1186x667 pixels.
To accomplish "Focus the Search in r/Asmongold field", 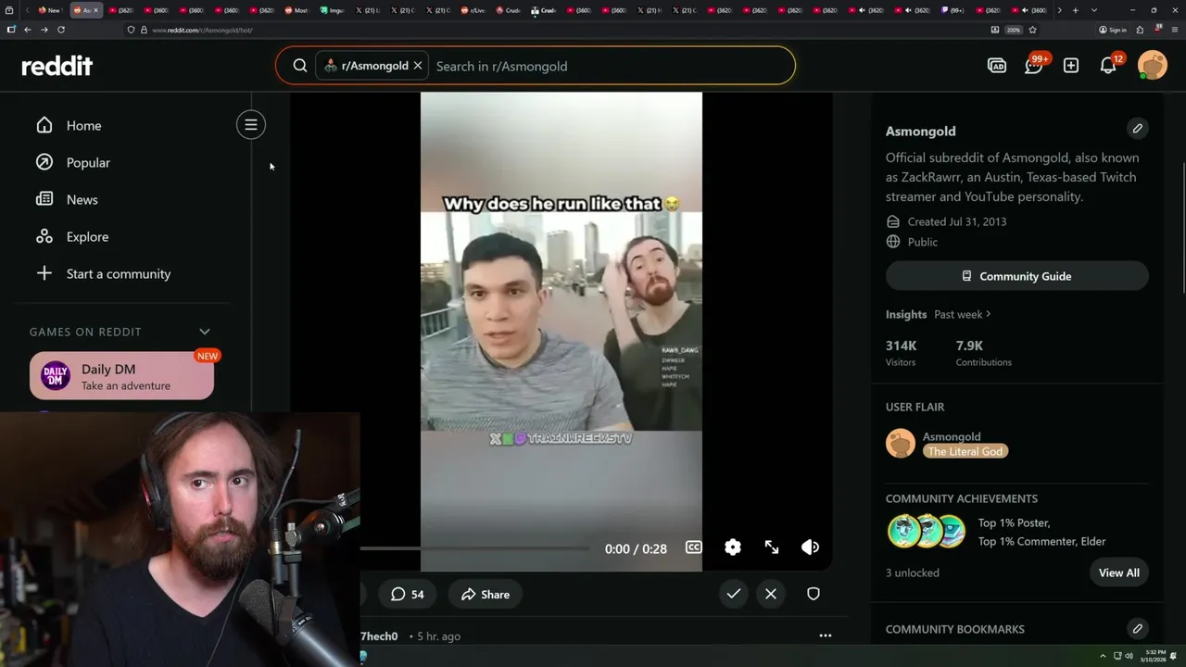I will point(612,66).
